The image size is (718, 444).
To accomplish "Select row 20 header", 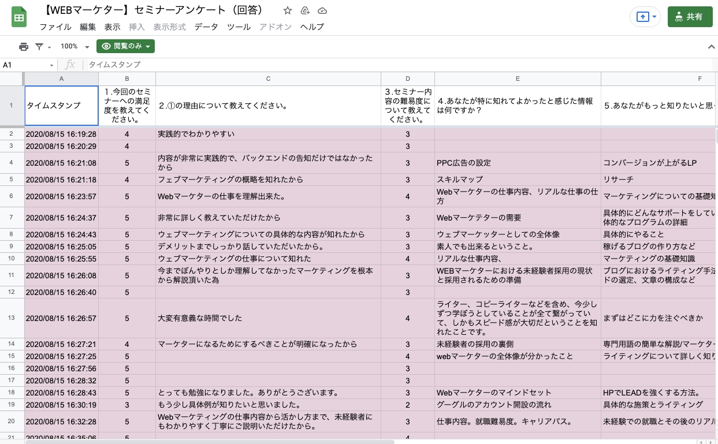I will coord(12,421).
